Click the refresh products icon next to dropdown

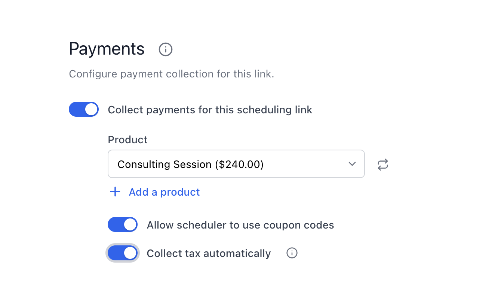pyautogui.click(x=382, y=165)
